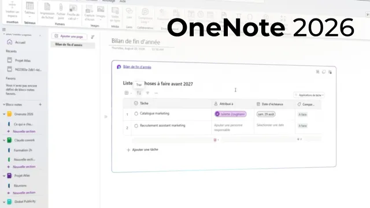
Task: Select the Bilan de fin d'année page
Action: (x=73, y=44)
